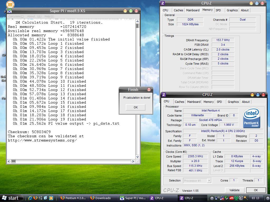
Task: Click the round arrow button right of the clock
Action: point(268,198)
